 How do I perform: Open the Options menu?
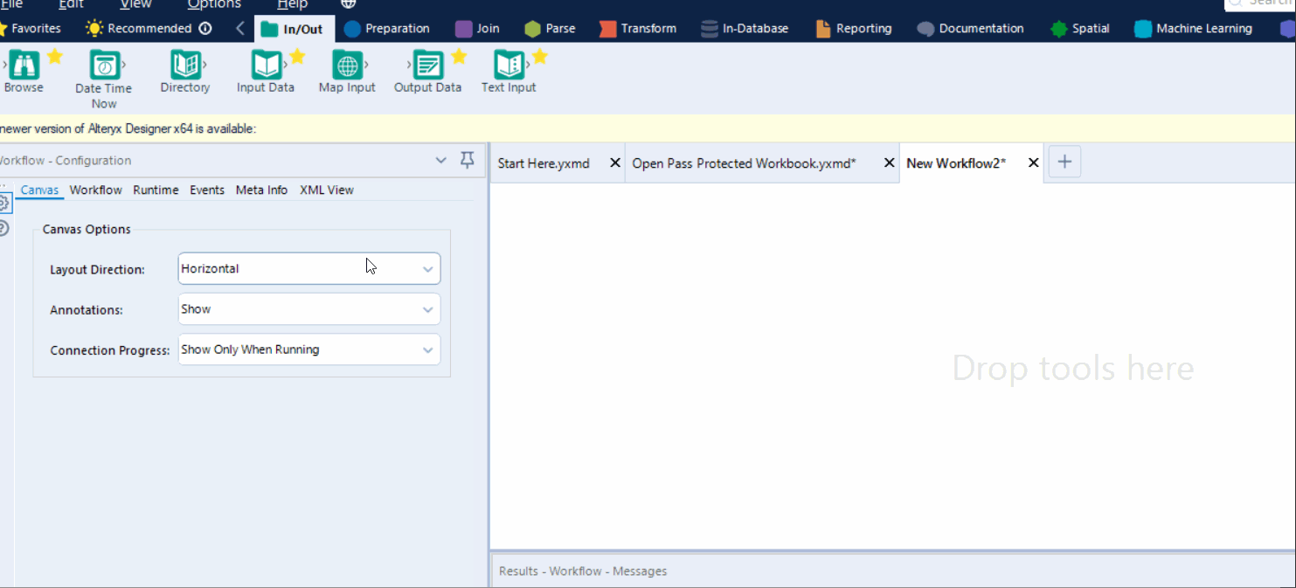(214, 4)
